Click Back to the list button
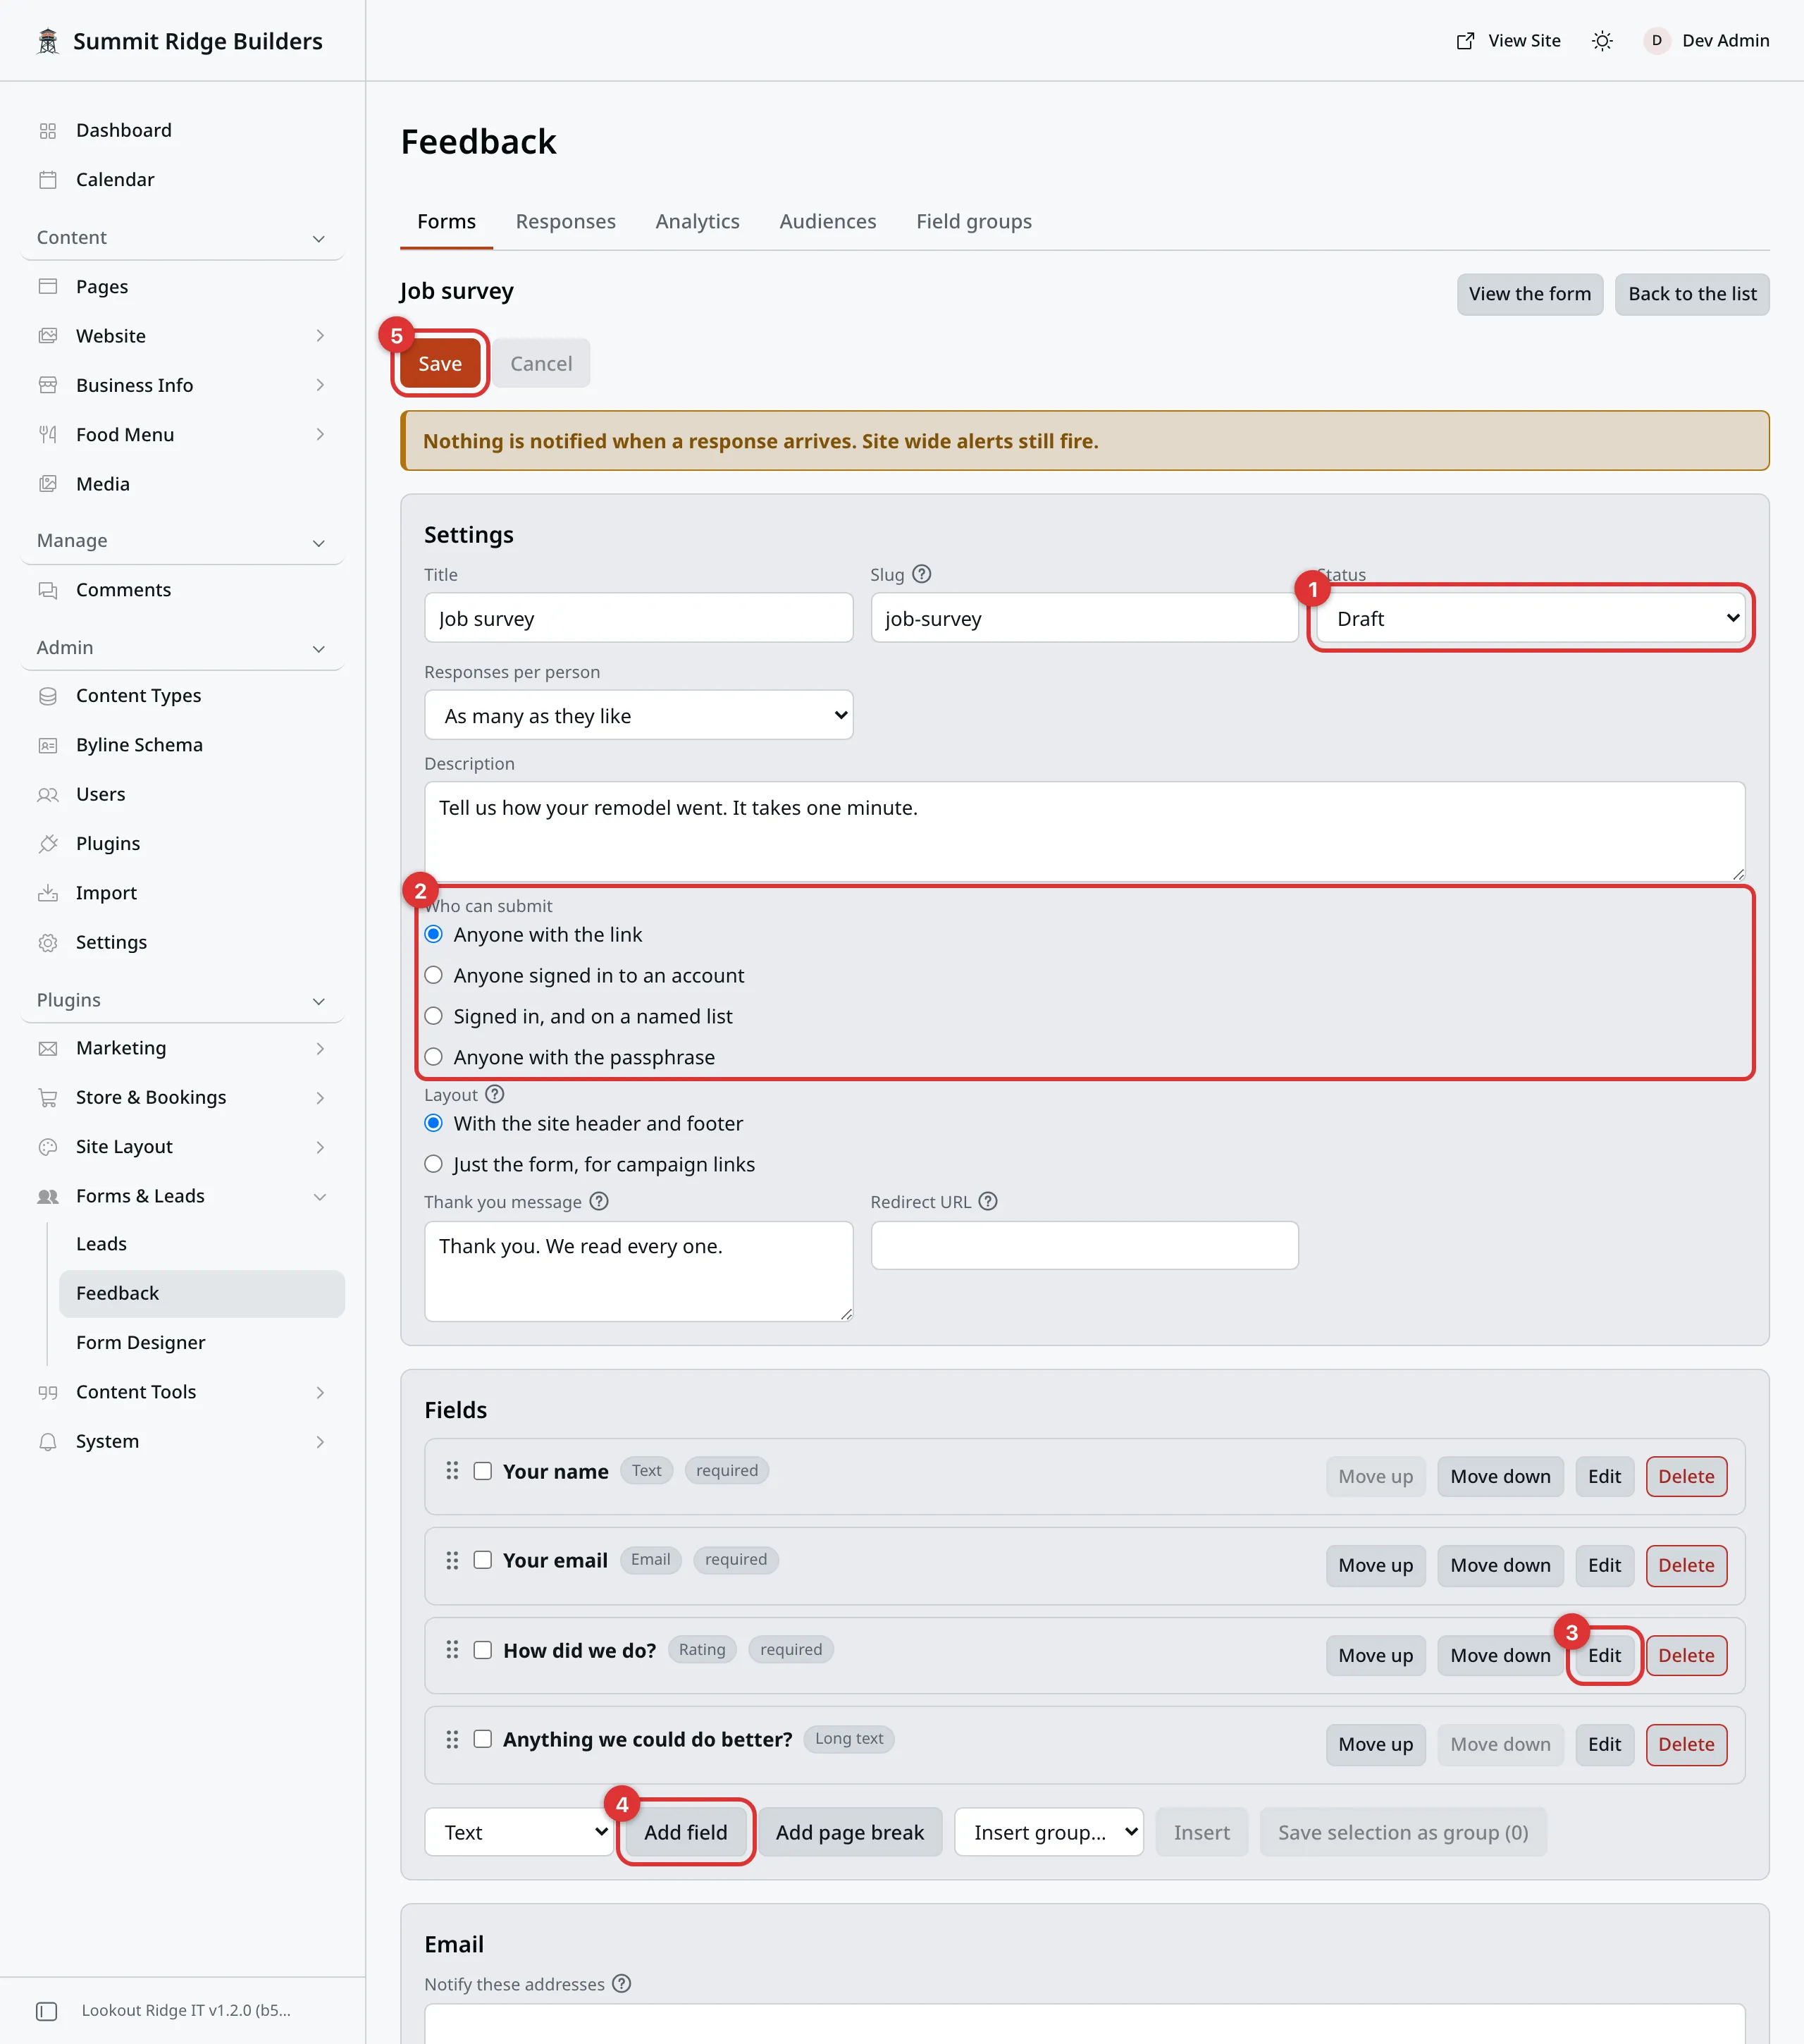The height and width of the screenshot is (2044, 1804). pos(1692,294)
